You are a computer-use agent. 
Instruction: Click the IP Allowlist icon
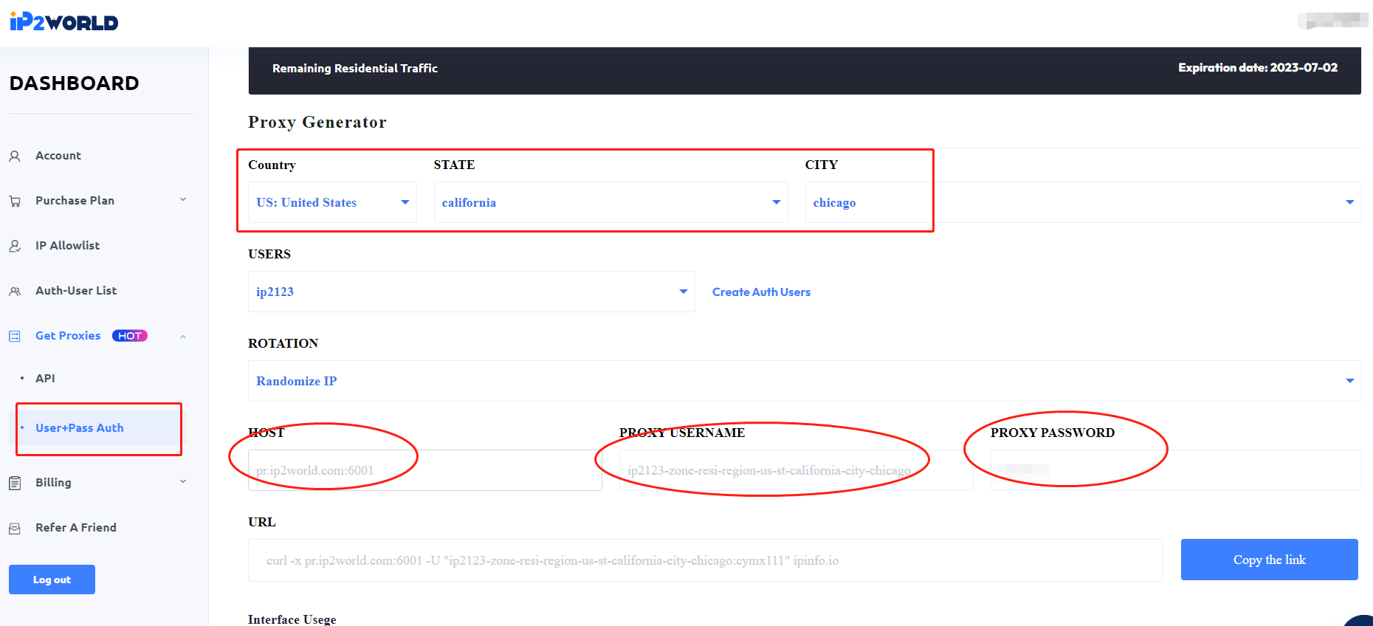tap(15, 247)
